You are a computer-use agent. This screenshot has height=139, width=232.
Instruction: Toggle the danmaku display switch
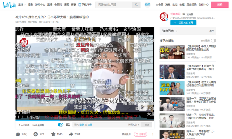click(61, 125)
